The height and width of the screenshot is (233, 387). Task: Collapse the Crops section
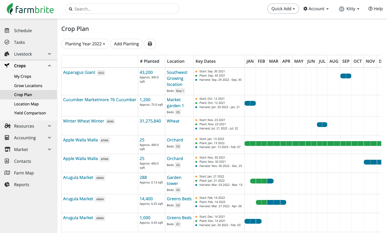click(49, 65)
